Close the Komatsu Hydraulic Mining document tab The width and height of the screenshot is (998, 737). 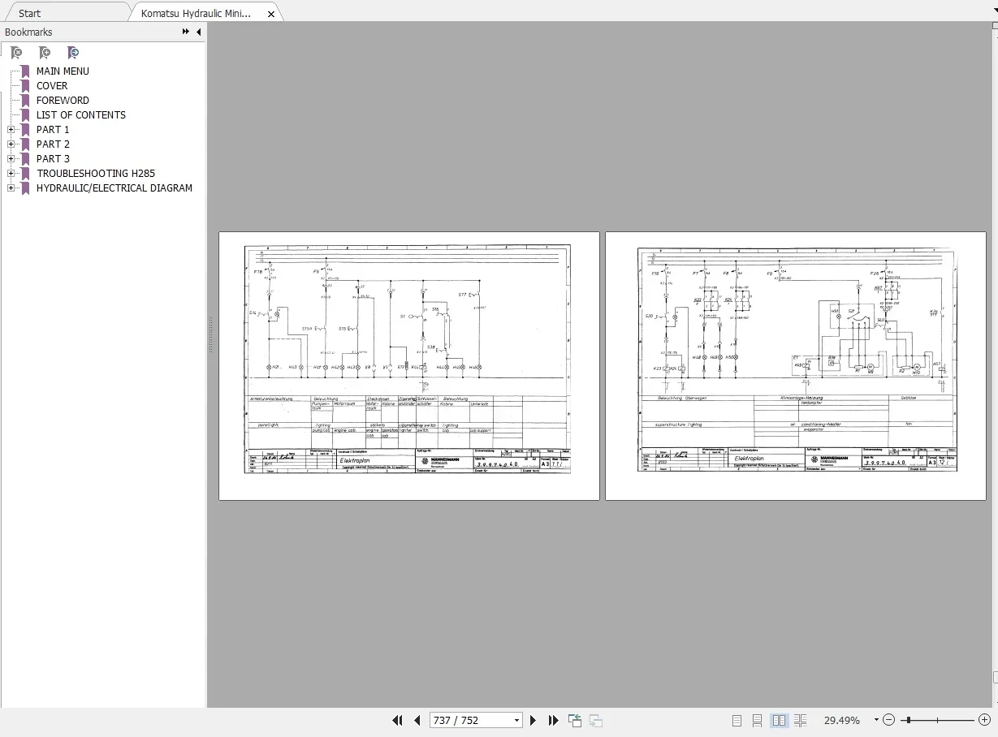tap(271, 14)
